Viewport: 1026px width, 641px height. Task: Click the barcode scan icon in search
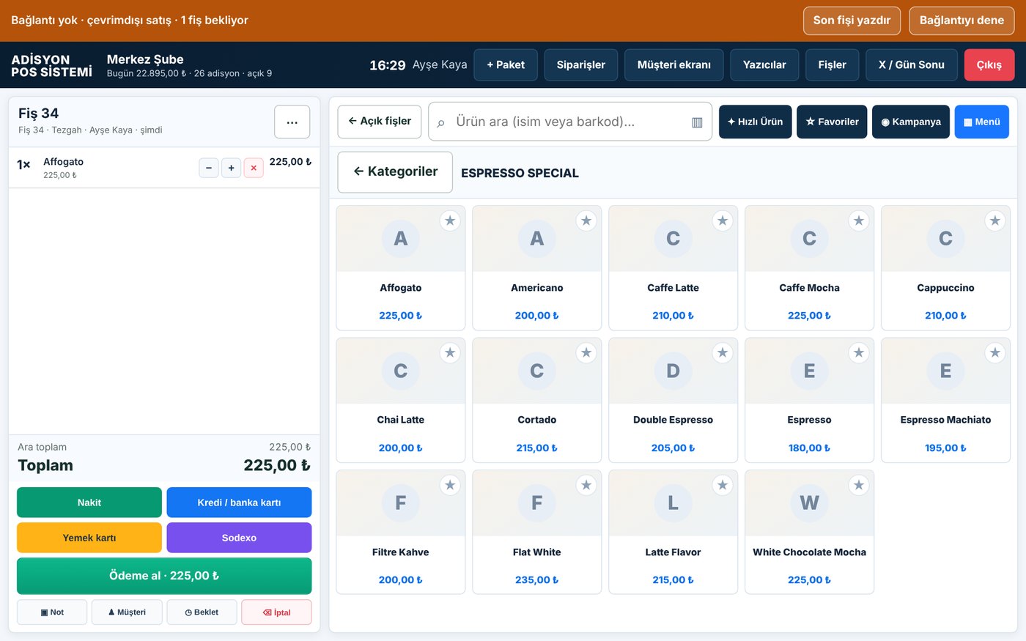coord(697,122)
